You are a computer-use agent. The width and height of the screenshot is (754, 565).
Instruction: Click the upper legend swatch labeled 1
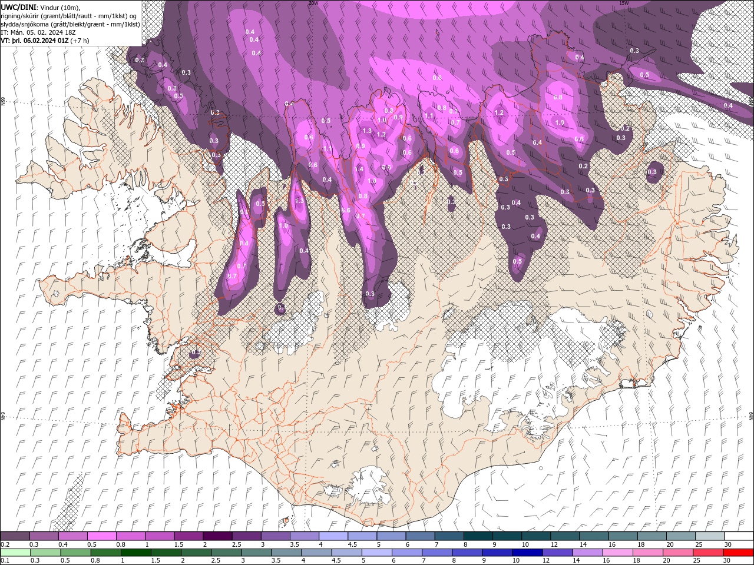[160, 536]
